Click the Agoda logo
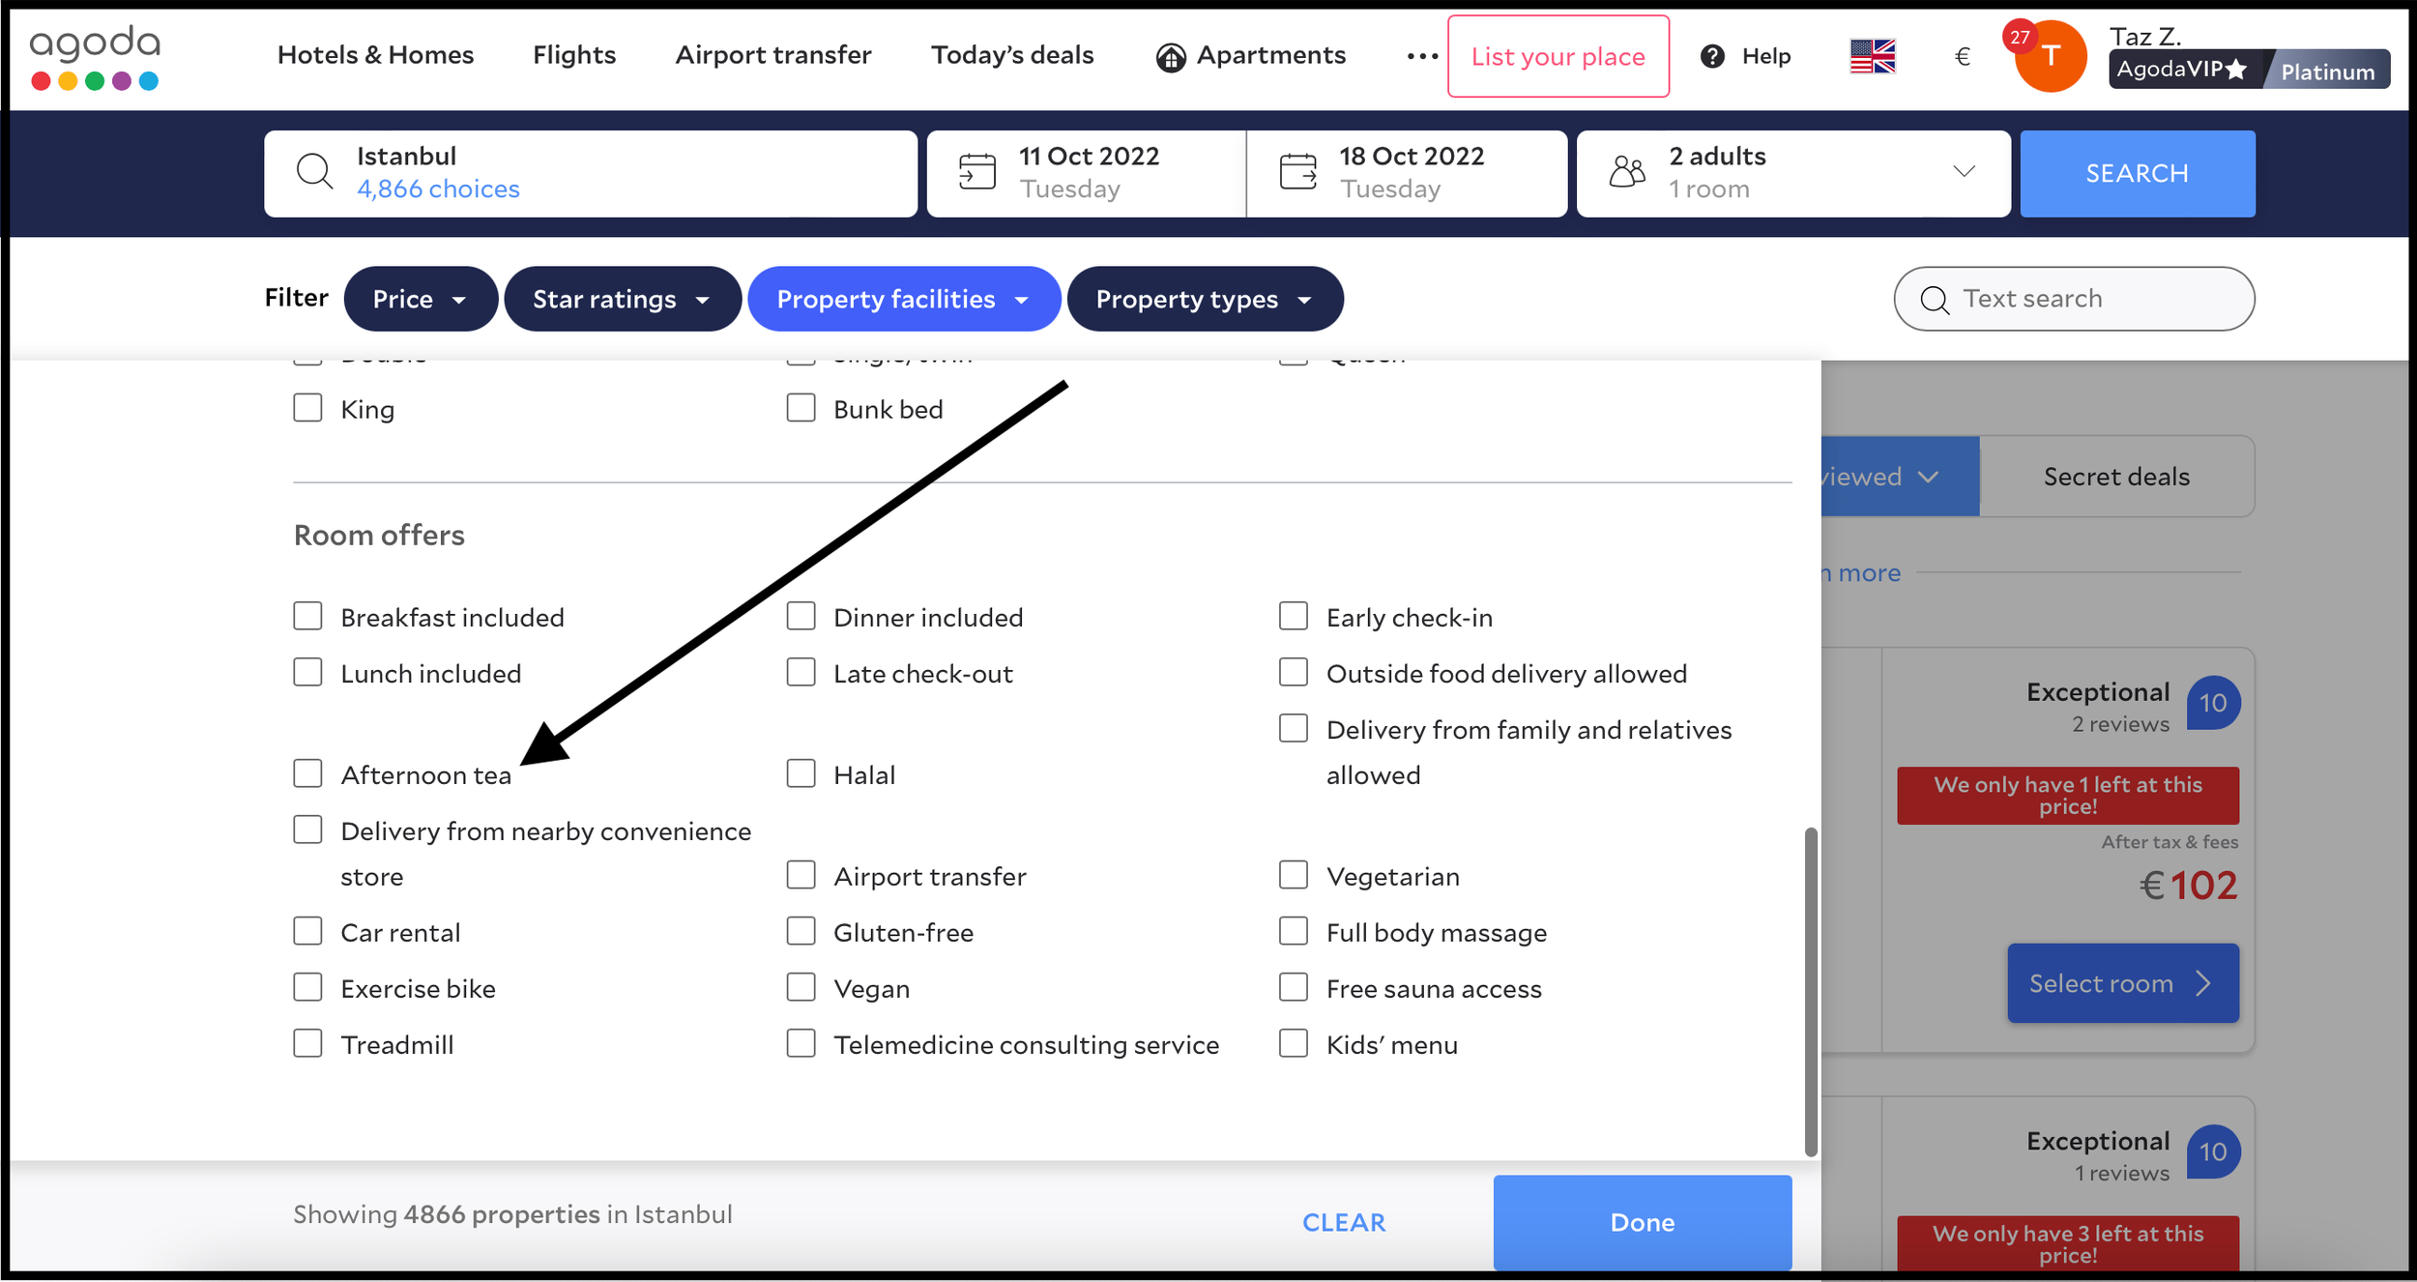 [95, 56]
